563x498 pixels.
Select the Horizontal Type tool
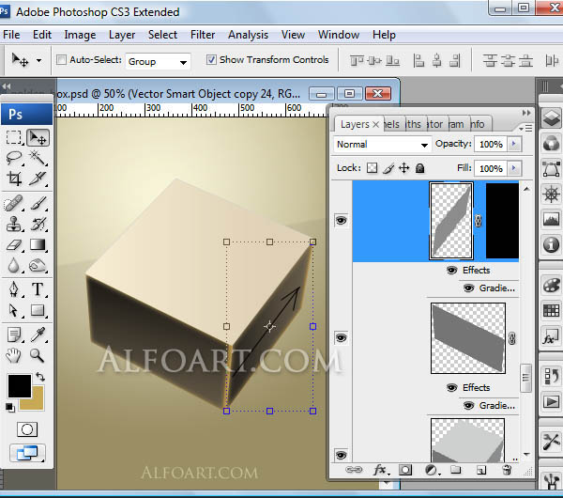38,289
